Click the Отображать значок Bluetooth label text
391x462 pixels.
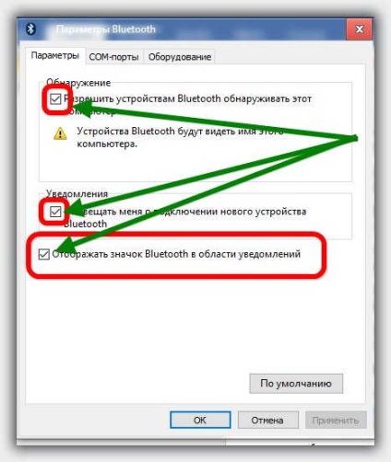pos(176,254)
